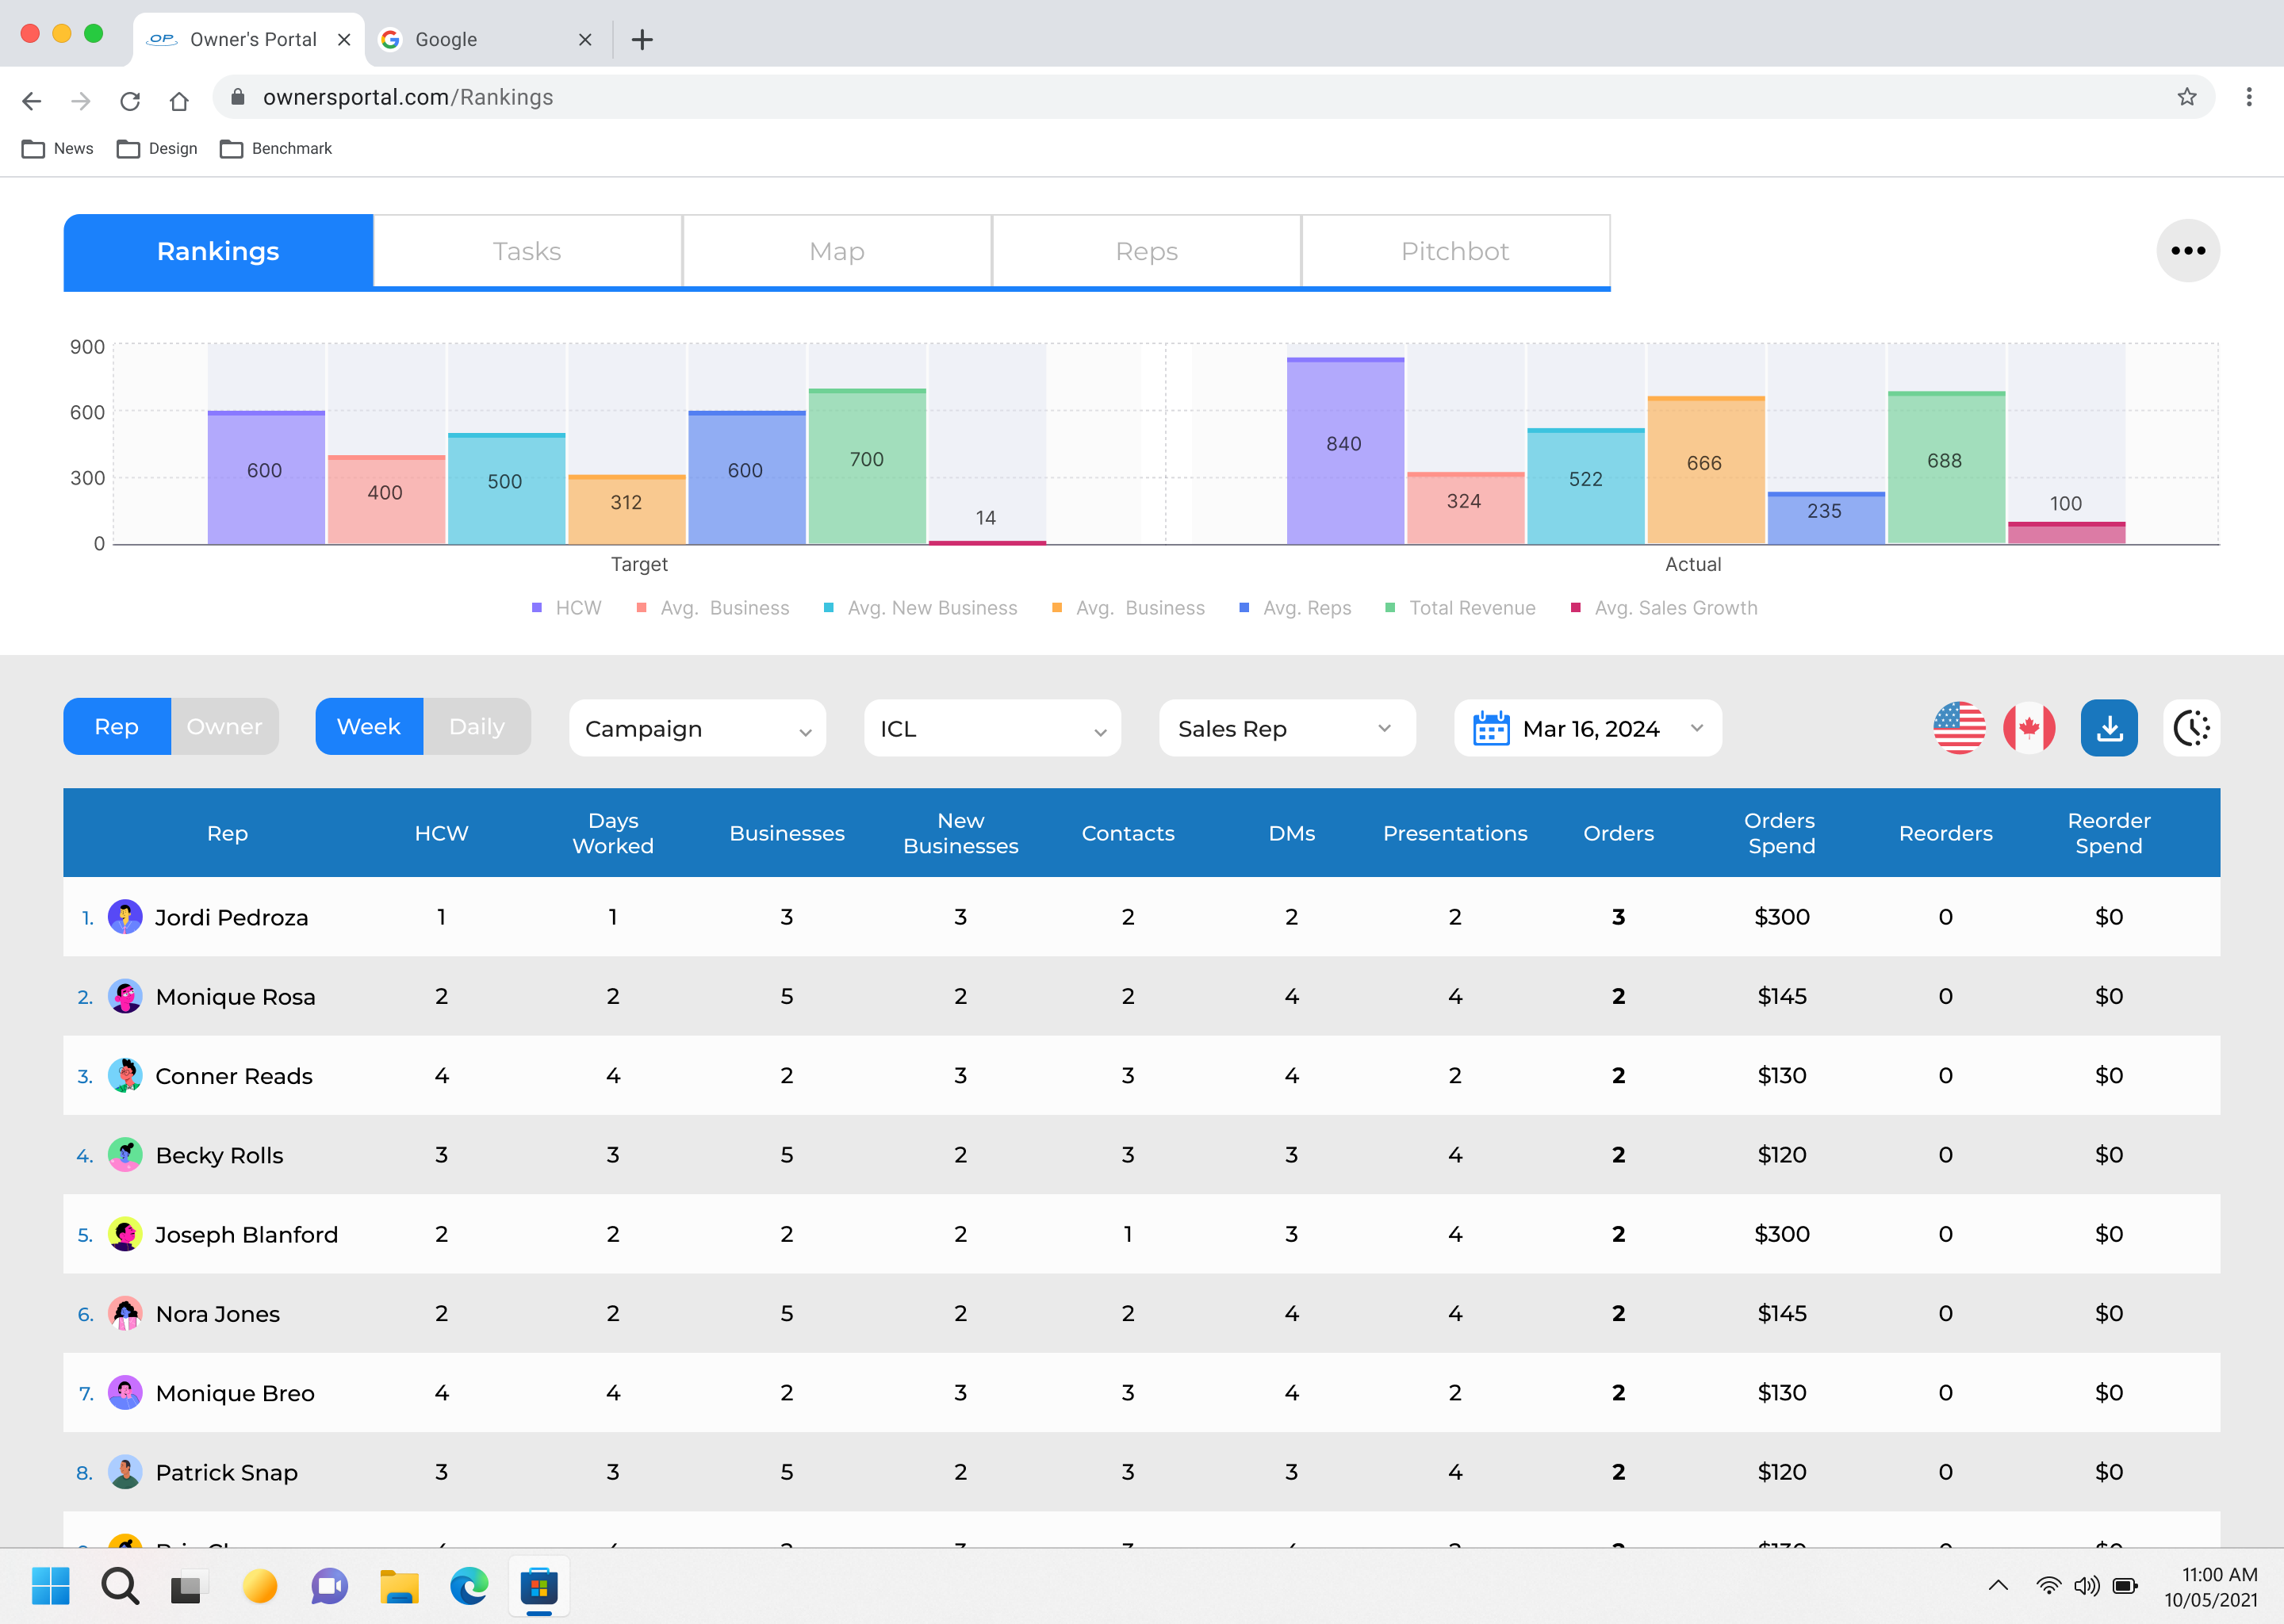Open Microsoft Edge from the taskbar

[468, 1586]
